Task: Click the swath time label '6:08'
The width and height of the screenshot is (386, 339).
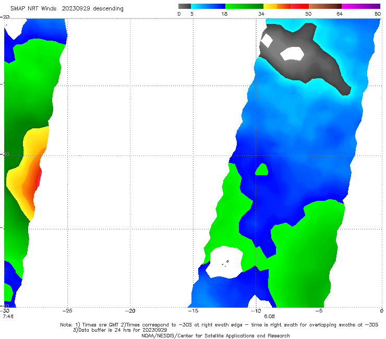Action: (x=269, y=316)
